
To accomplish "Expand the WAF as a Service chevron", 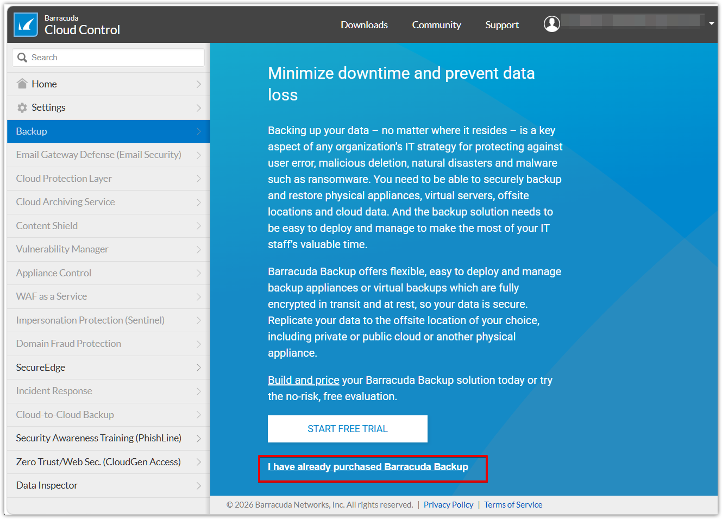I will coord(199,296).
